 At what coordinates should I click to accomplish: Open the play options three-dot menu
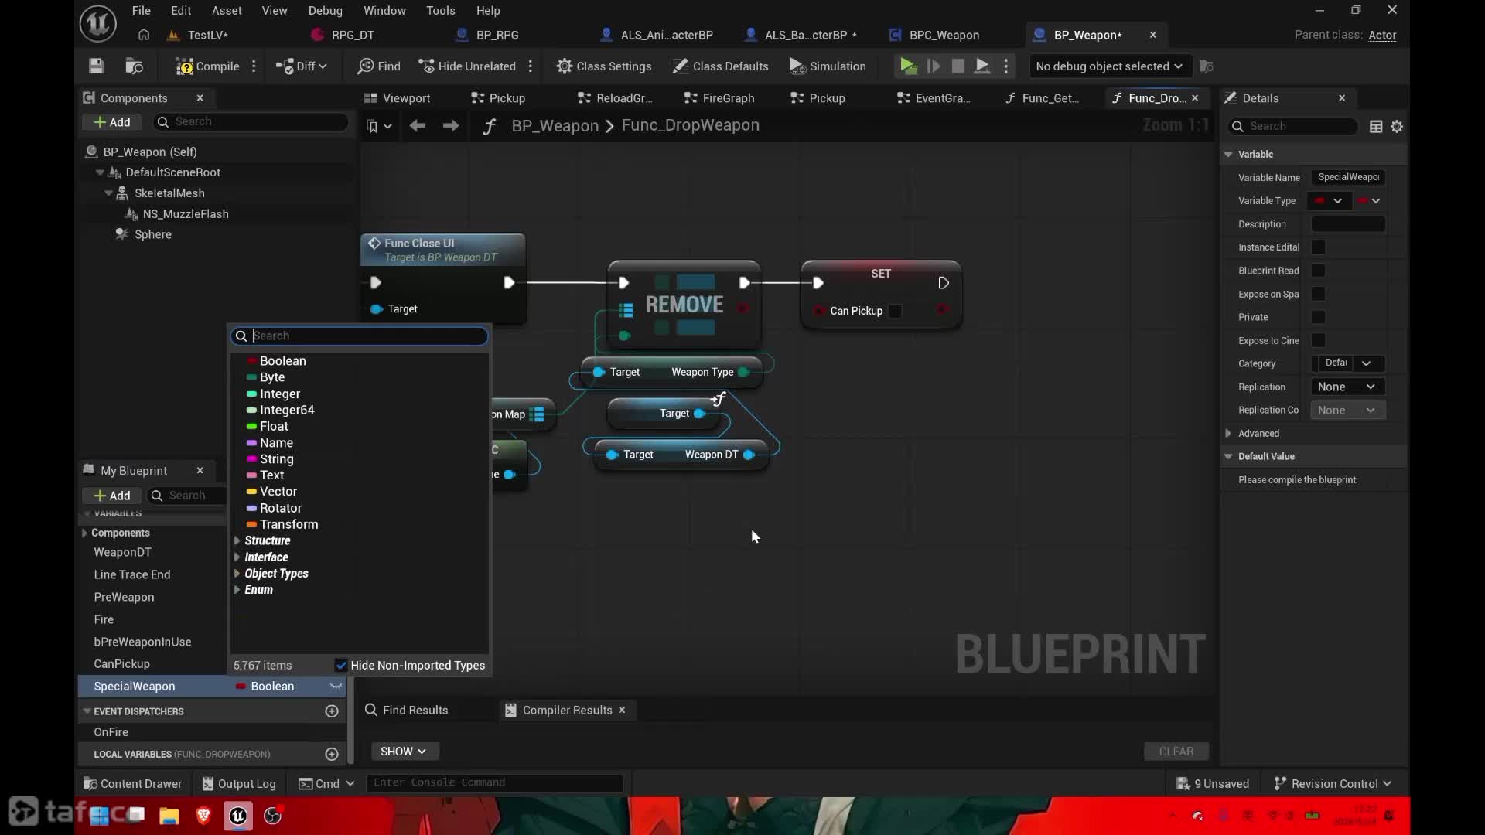coord(1006,66)
